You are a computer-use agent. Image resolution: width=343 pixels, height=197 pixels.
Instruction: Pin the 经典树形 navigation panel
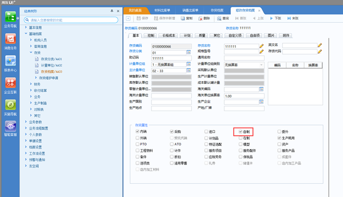(x=112, y=11)
